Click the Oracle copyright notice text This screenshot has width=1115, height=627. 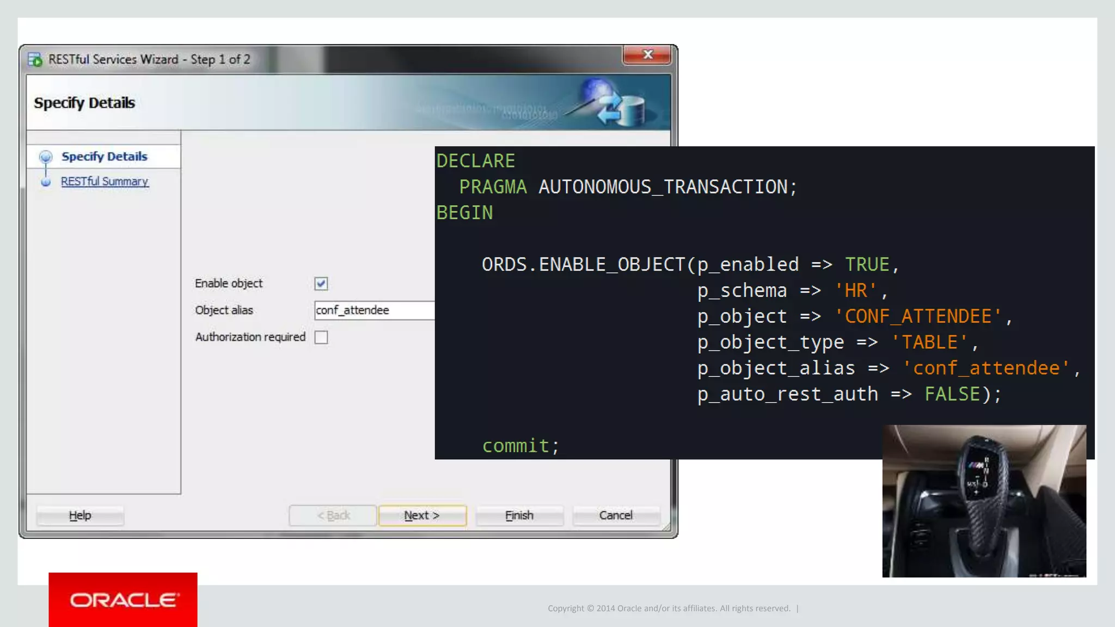(x=669, y=608)
